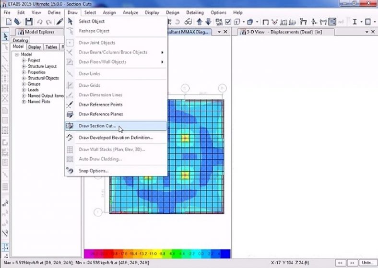This screenshot has height=268, width=378.
Task: Click the Draw Reference Points icon
Action: point(70,105)
